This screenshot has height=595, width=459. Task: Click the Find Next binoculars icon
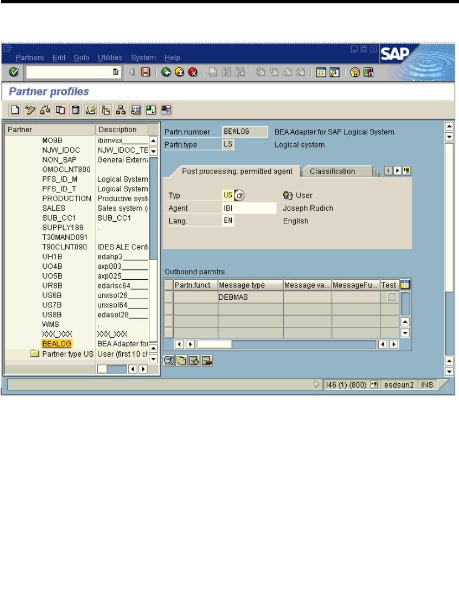(240, 72)
